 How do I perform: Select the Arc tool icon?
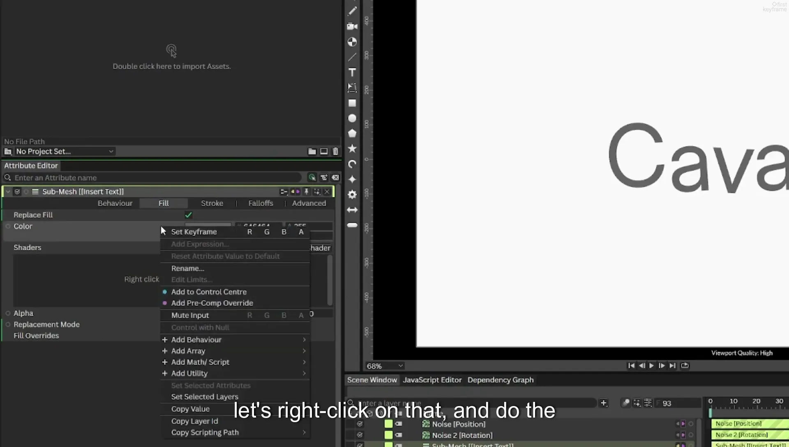coord(352,164)
